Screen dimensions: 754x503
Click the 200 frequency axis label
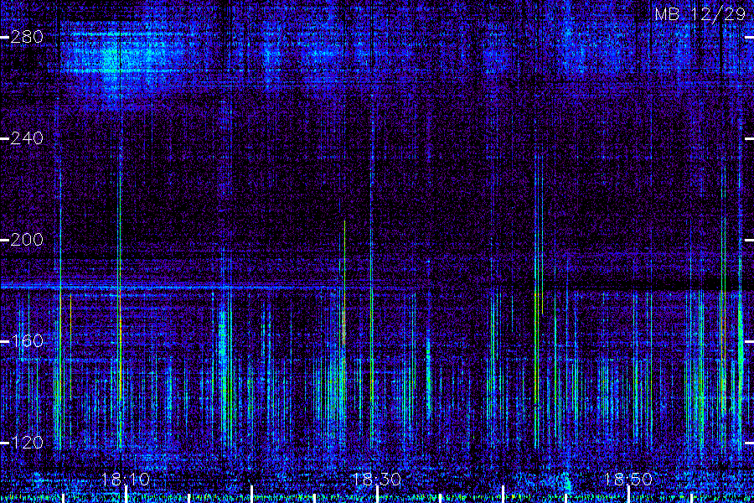pyautogui.click(x=27, y=240)
